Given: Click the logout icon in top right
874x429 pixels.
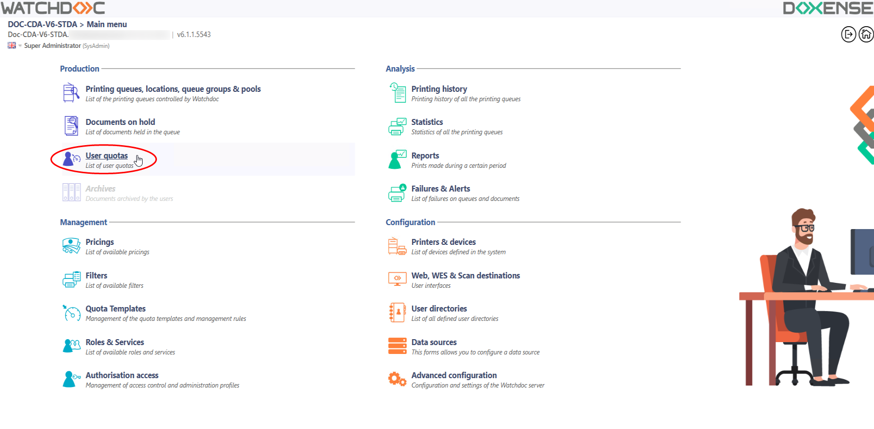Looking at the screenshot, I should pyautogui.click(x=848, y=35).
